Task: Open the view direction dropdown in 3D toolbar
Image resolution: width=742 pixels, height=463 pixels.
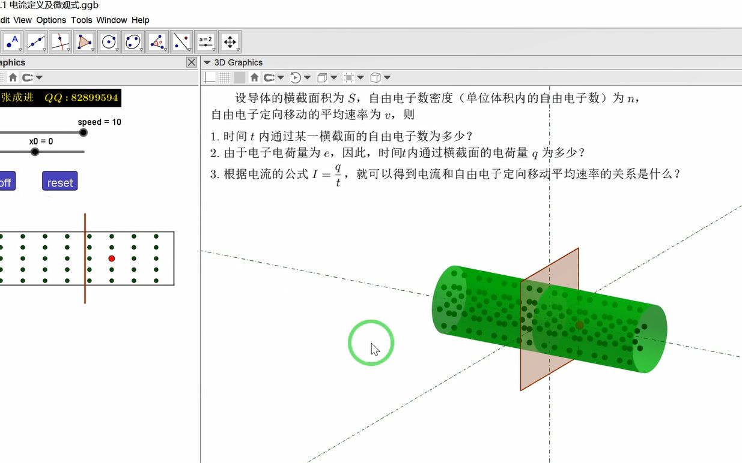Action: click(333, 78)
